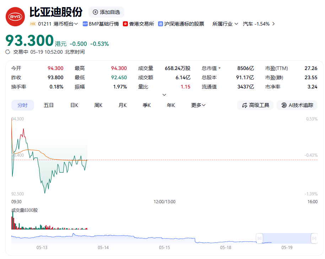Click left handle of date range slider
This screenshot has height=259, width=325.
click(x=259, y=238)
